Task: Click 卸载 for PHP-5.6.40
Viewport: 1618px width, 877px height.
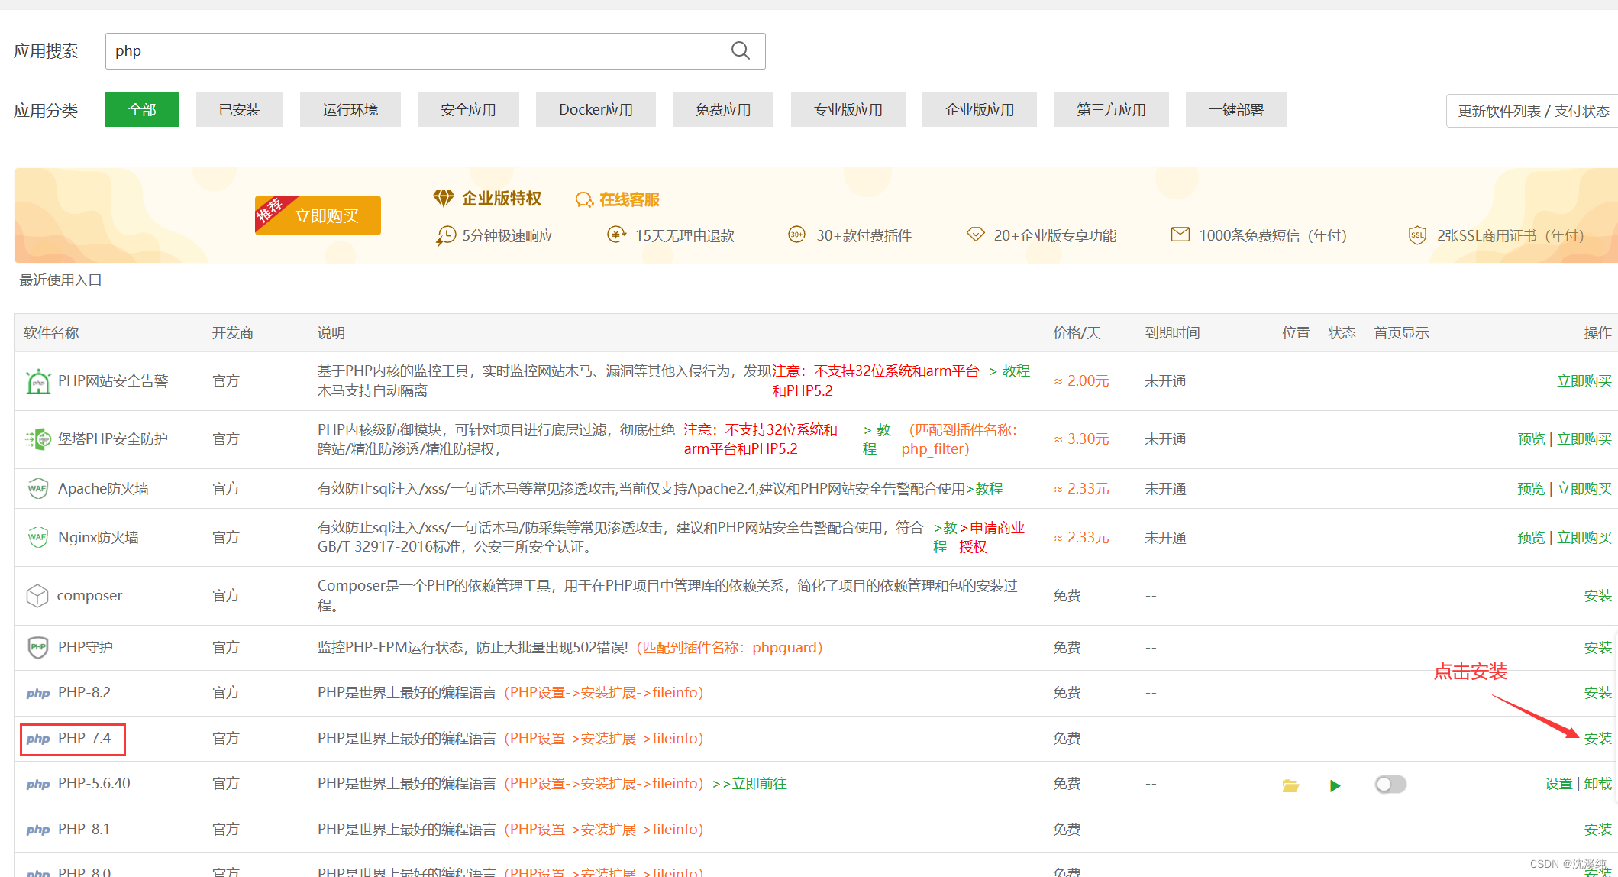Action: coord(1597,784)
